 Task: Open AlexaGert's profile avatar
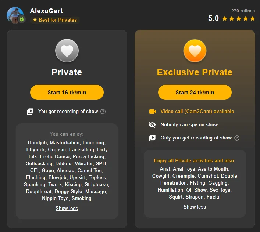[14, 15]
